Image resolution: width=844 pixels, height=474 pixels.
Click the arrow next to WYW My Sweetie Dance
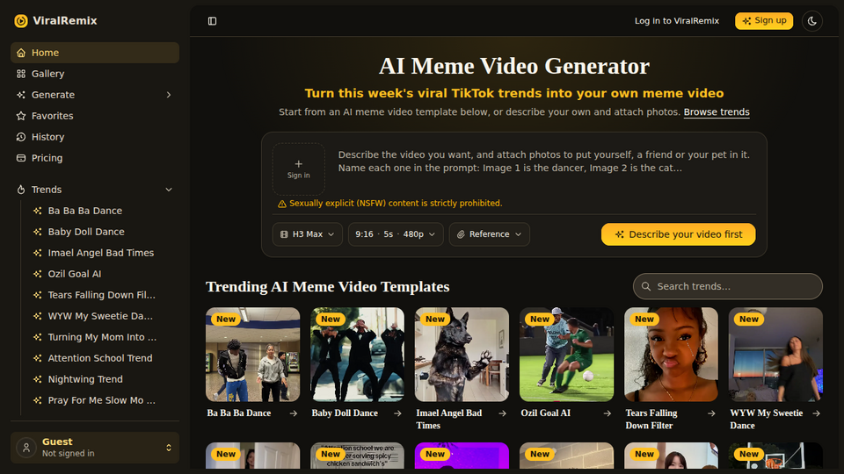coord(816,413)
